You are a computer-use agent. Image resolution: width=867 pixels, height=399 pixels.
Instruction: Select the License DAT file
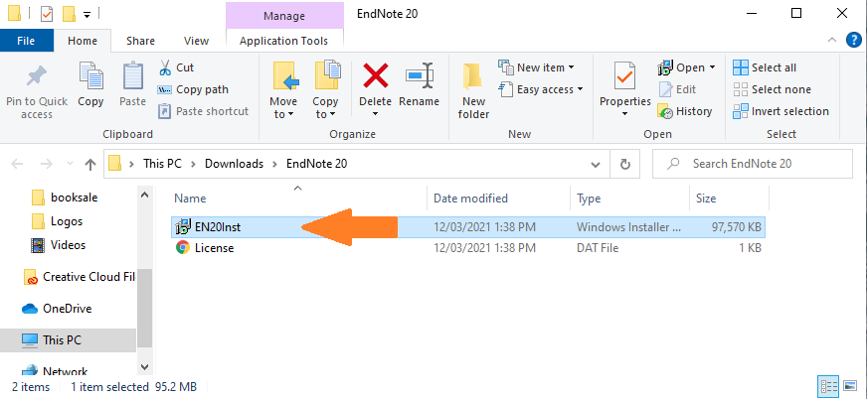pos(468,248)
